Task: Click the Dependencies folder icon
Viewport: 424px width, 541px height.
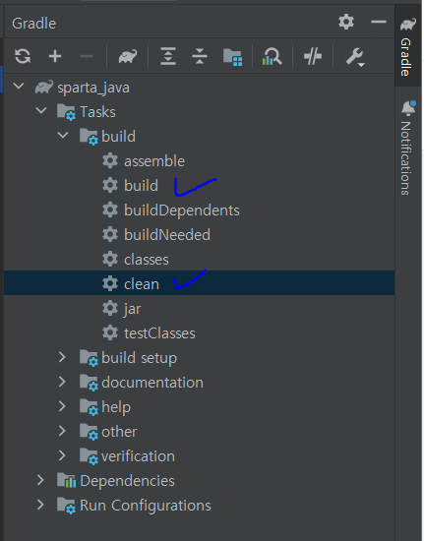Action: [66, 481]
